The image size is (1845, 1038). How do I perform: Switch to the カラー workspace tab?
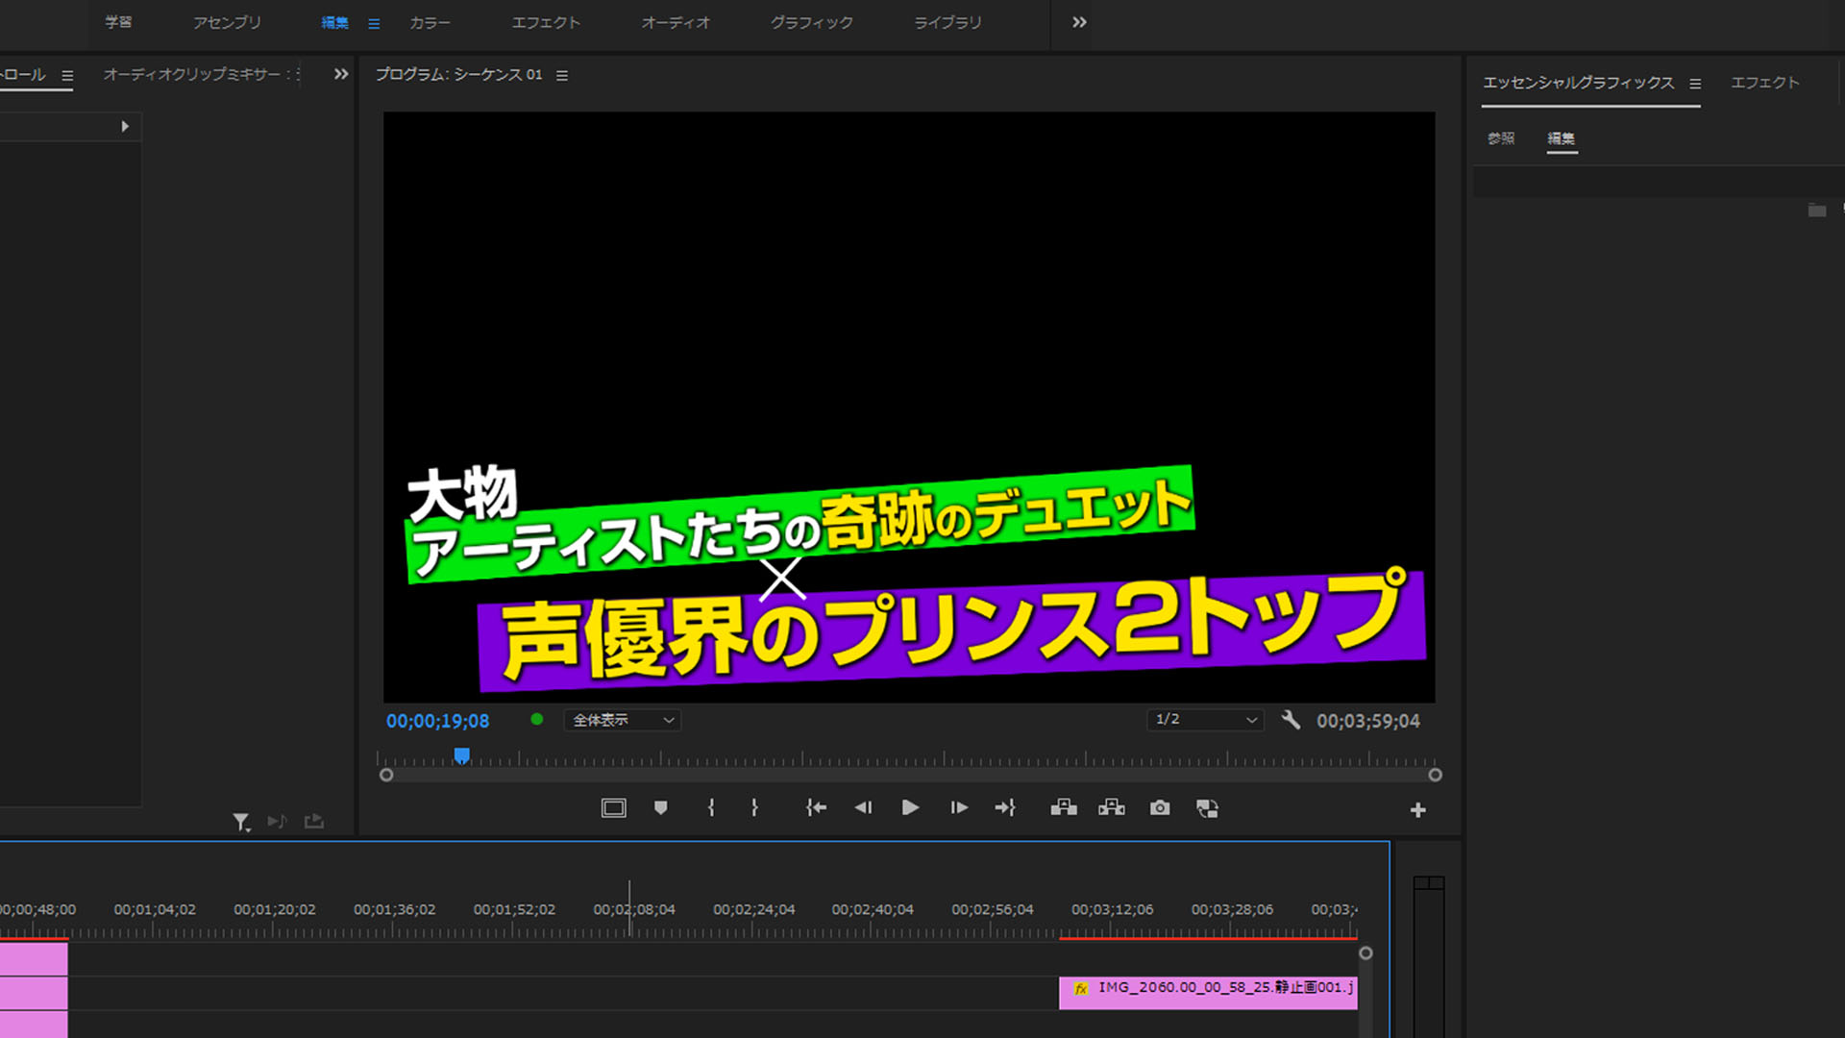coord(430,22)
